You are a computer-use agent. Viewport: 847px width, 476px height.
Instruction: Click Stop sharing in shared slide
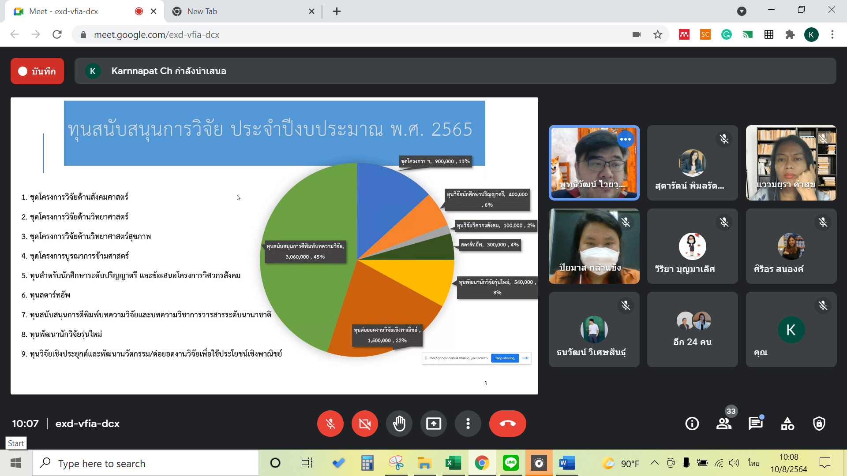click(x=505, y=358)
